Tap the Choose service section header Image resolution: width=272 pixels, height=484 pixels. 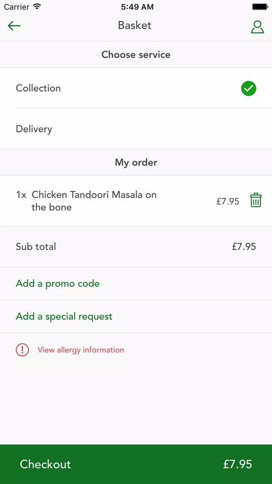136,55
